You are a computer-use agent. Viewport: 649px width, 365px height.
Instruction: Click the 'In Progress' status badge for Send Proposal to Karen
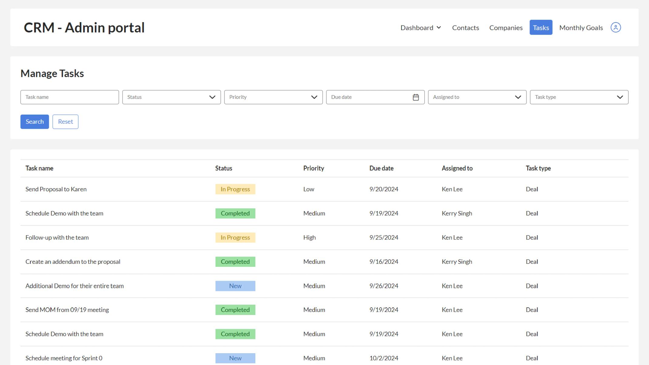(235, 189)
